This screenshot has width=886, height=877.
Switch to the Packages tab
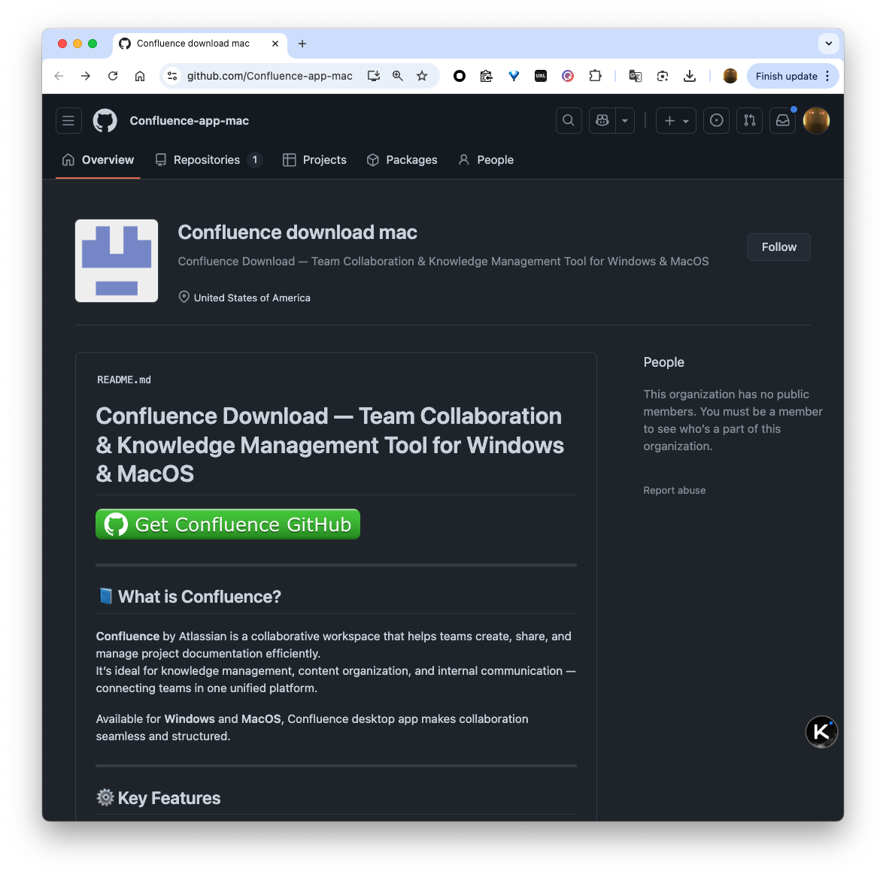point(402,160)
